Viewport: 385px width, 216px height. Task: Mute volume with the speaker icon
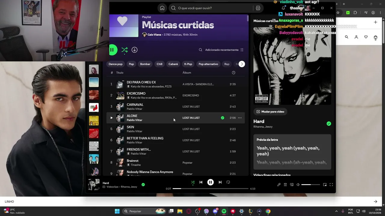(298, 184)
